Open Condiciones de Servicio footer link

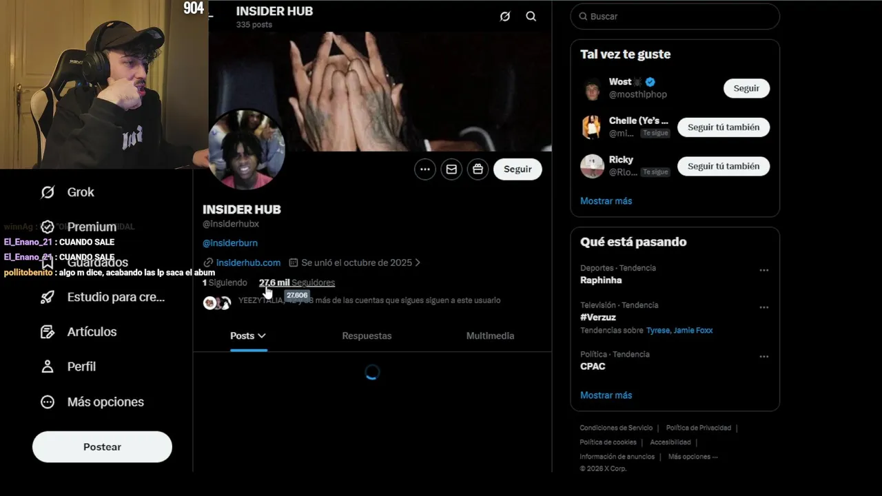[616, 428]
